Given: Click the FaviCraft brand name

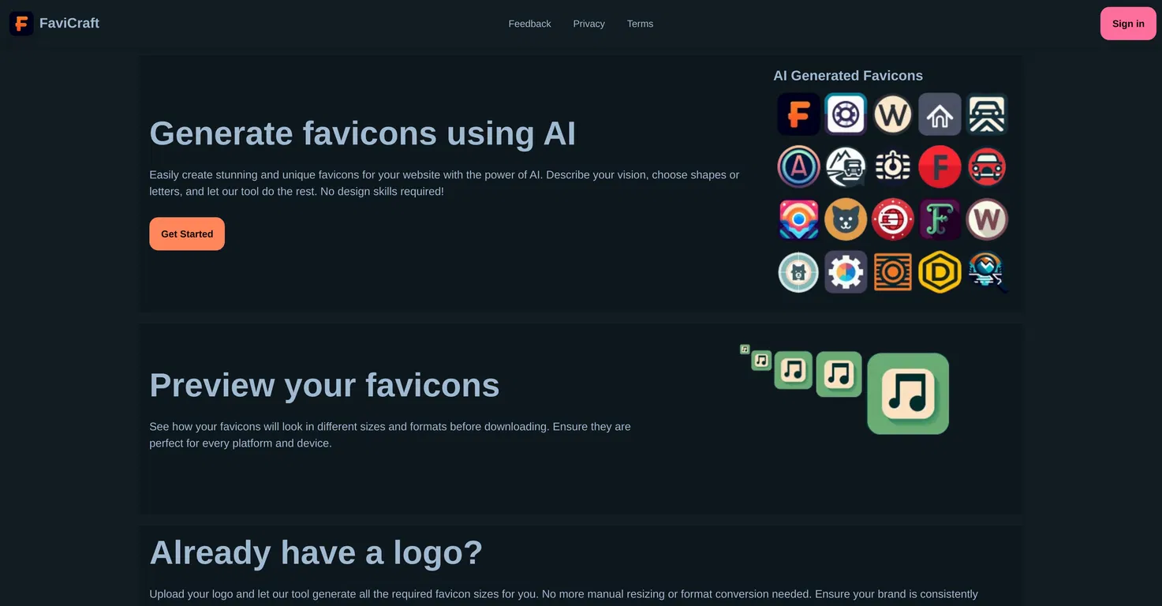Looking at the screenshot, I should coord(69,23).
